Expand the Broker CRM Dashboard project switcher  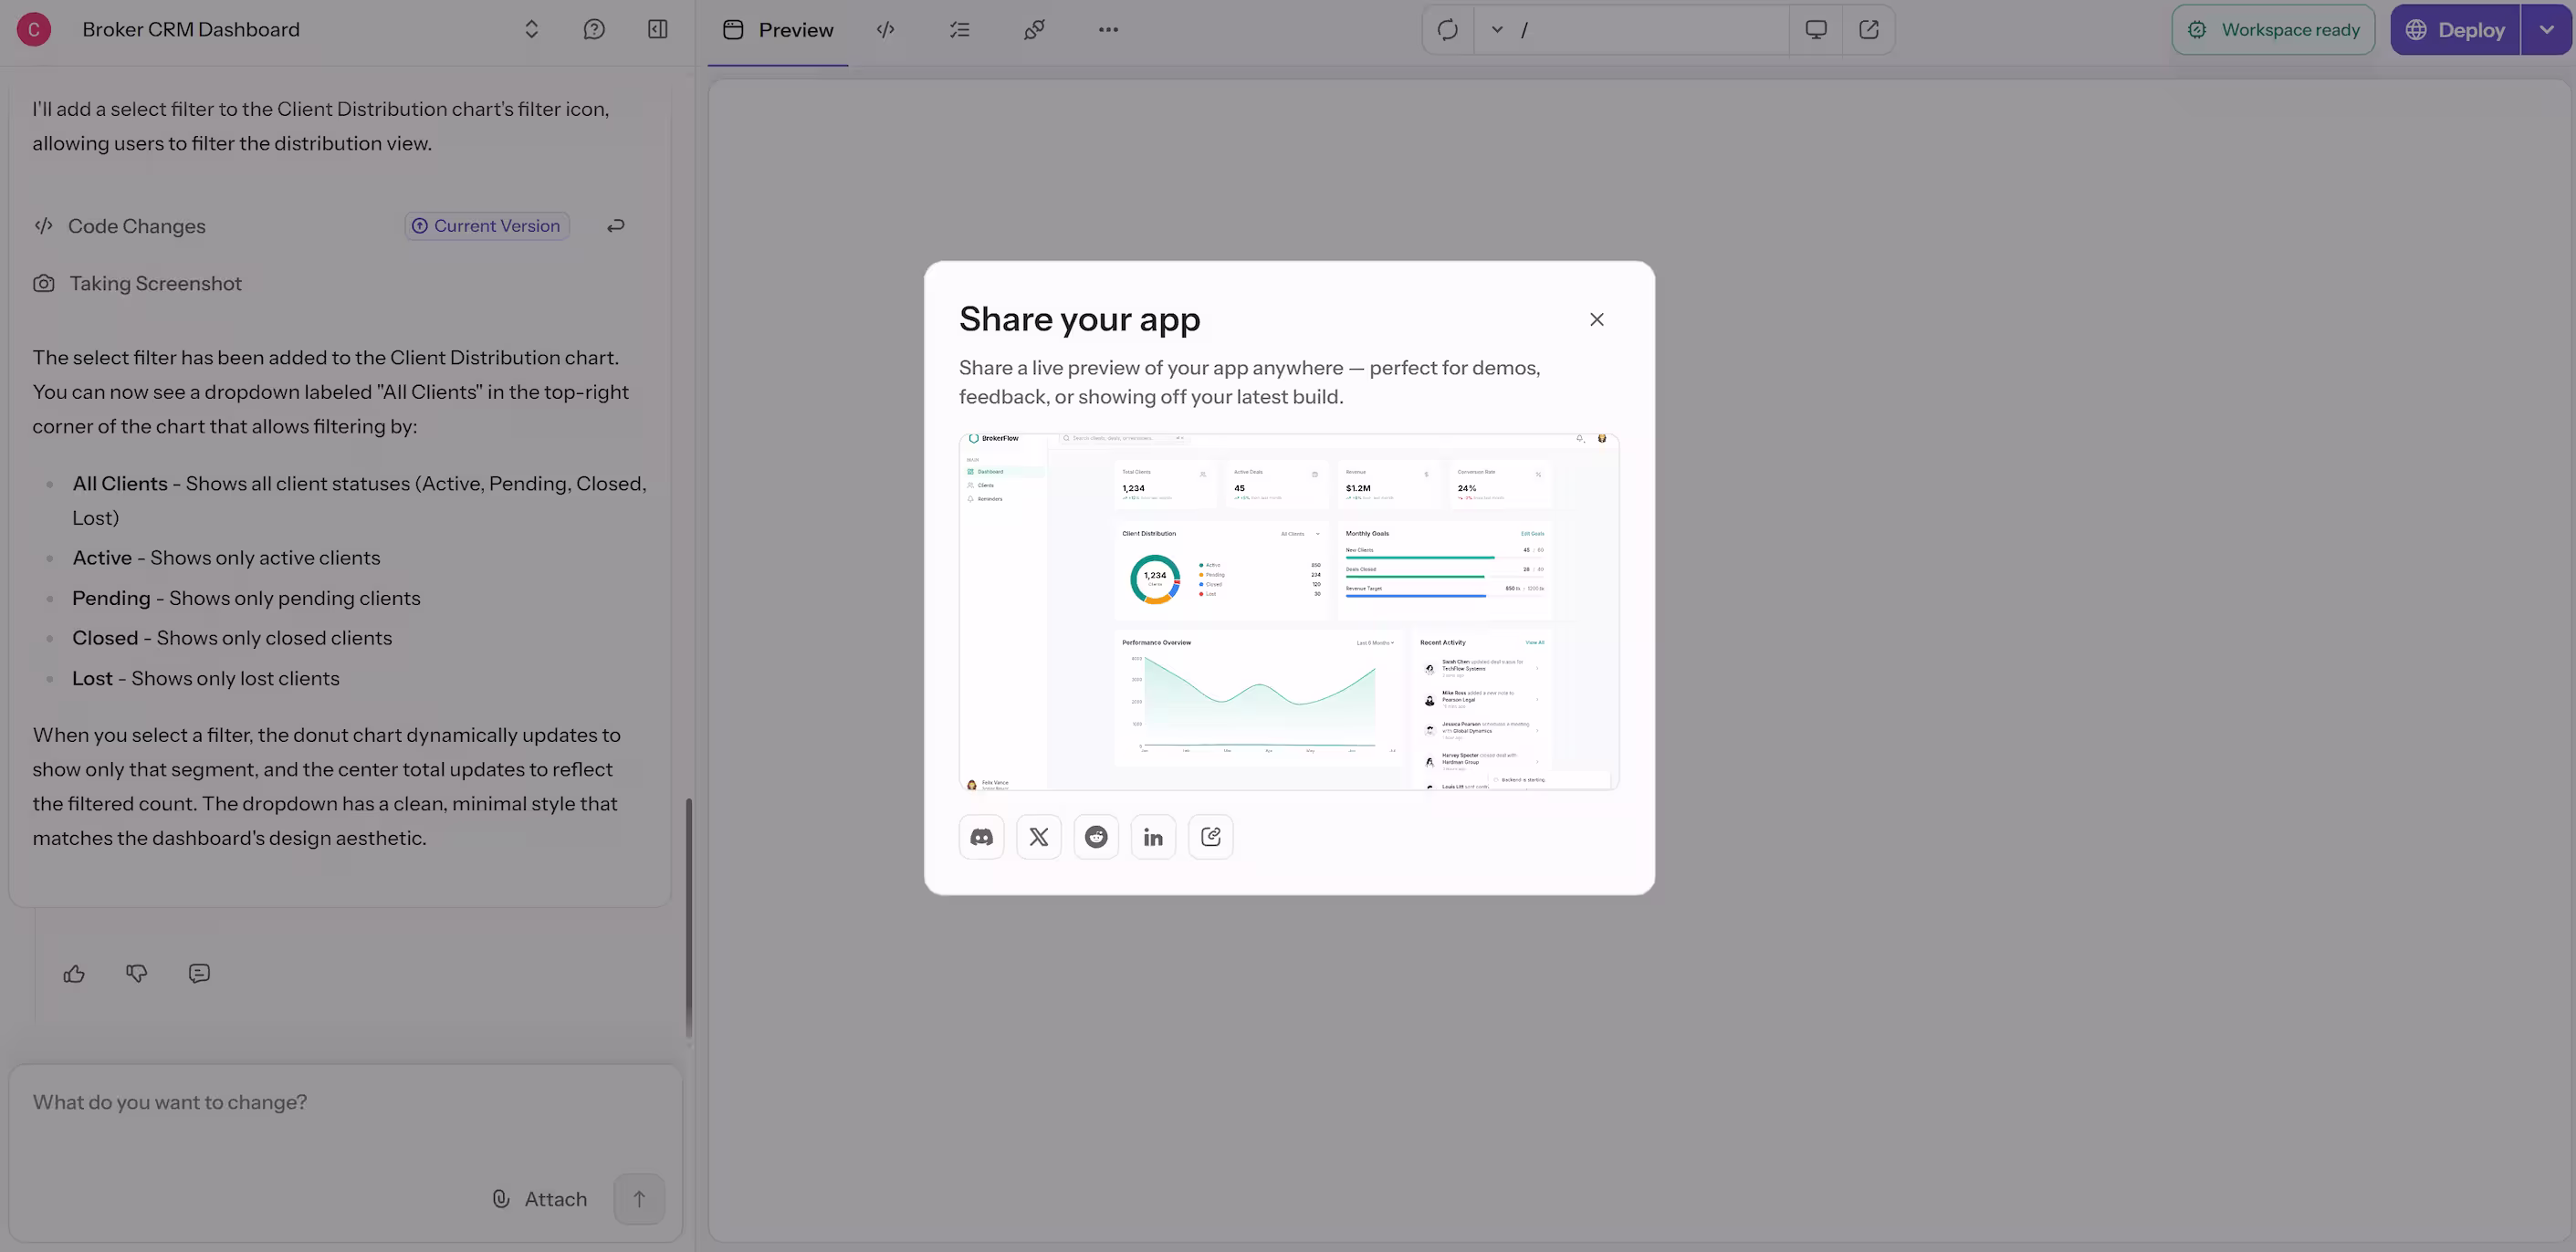(531, 30)
